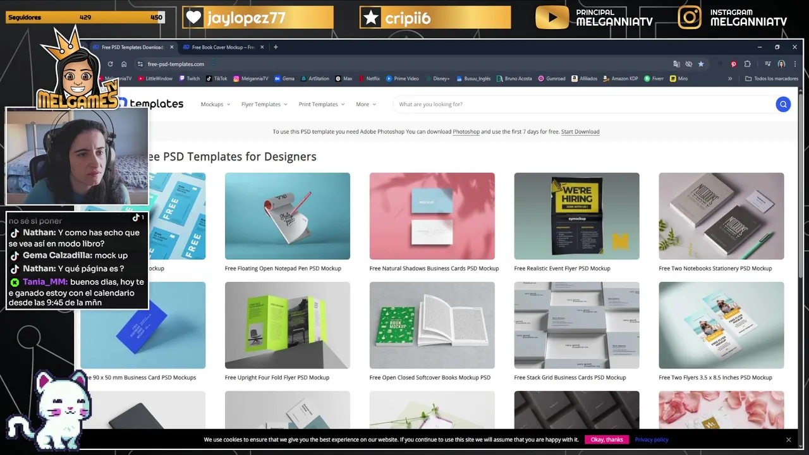
Task: Open the Realistic Event Flyer mockup thumbnail
Action: (576, 216)
